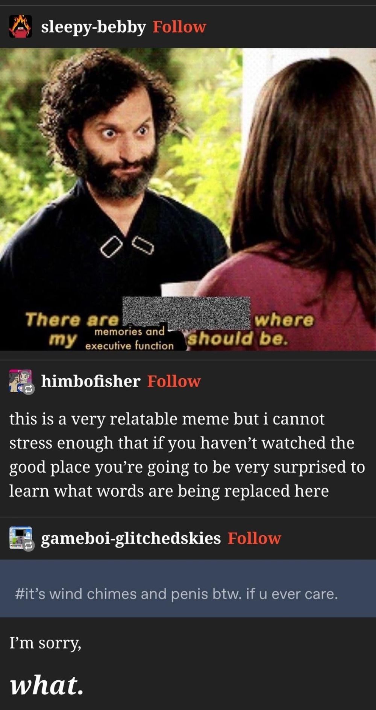Image resolution: width=376 pixels, height=710 pixels.
Task: Open sleepy-bebby's flame crab avatar
Action: 20,26
